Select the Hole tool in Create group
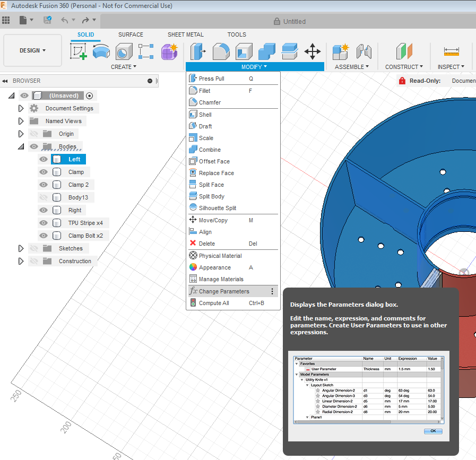Image resolution: width=476 pixels, height=460 pixels. click(x=124, y=51)
